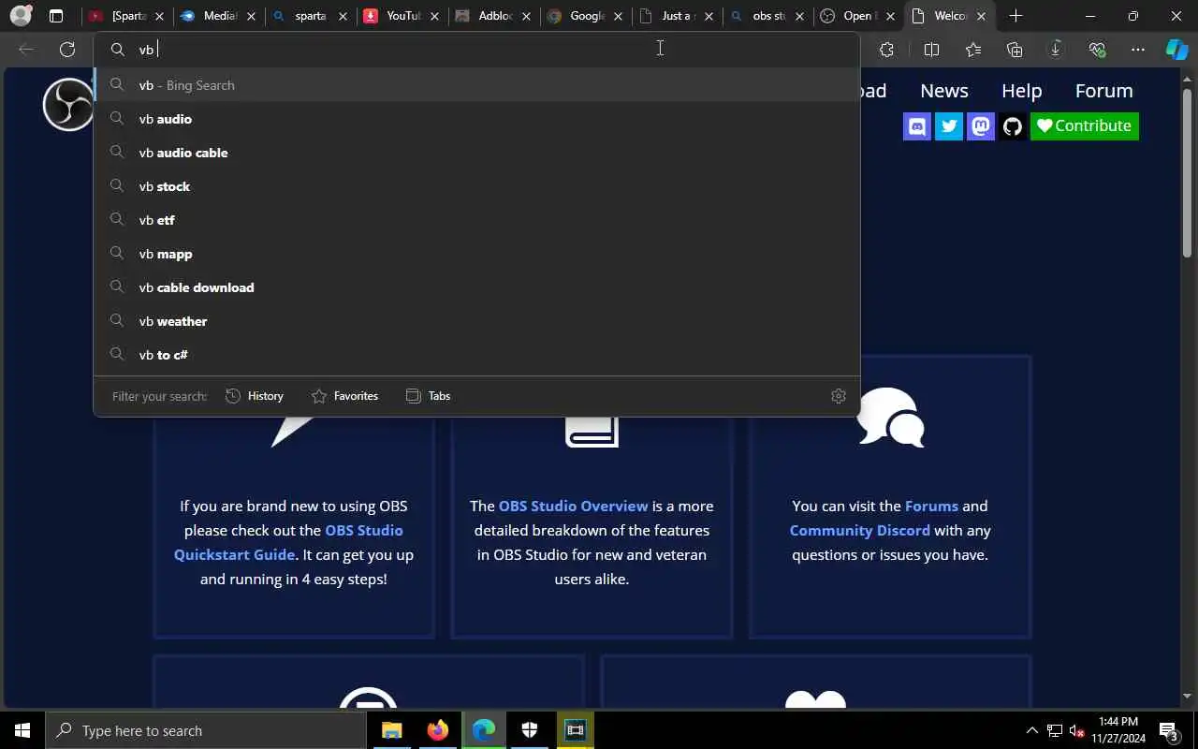1198x749 pixels.
Task: Open a new tab with plus button
Action: (1016, 16)
